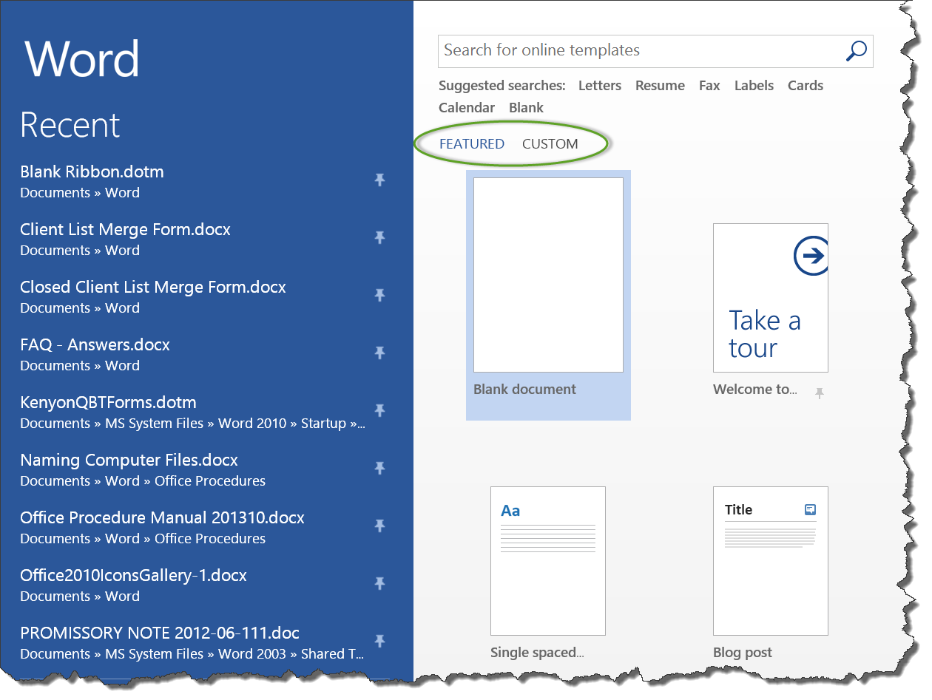932x700 pixels.
Task: Pin Office2010IconsGallery-1.docx
Action: (x=379, y=583)
